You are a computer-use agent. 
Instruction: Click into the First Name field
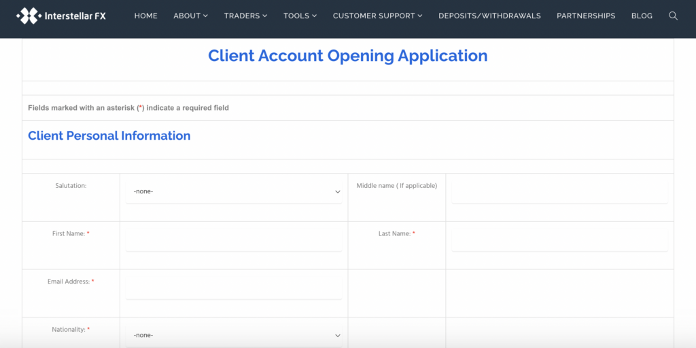click(x=234, y=240)
